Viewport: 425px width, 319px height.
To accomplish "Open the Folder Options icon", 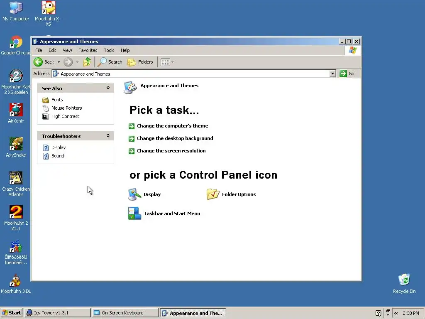I will tap(213, 194).
